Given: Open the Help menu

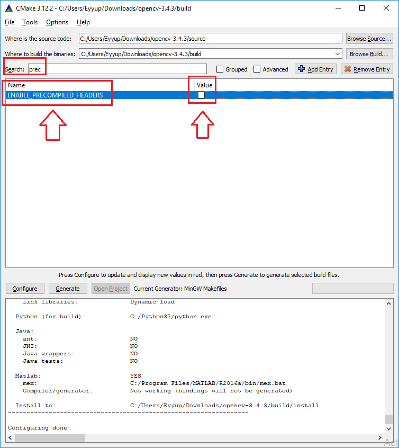Looking at the screenshot, I should click(x=83, y=22).
